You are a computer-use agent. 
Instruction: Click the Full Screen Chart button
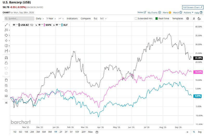[x=193, y=7]
